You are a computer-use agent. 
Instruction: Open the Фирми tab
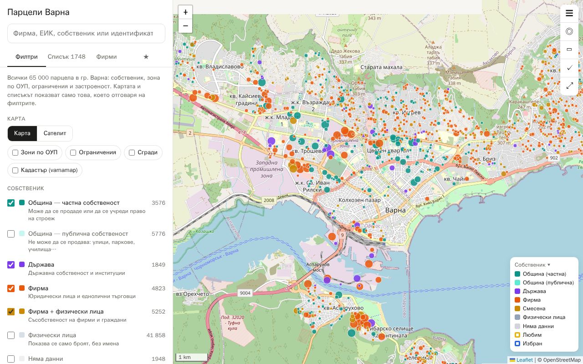click(107, 57)
